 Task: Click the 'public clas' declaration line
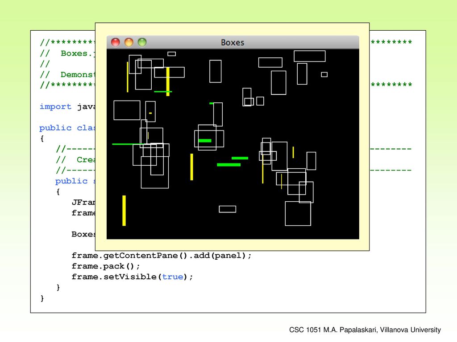click(67, 128)
